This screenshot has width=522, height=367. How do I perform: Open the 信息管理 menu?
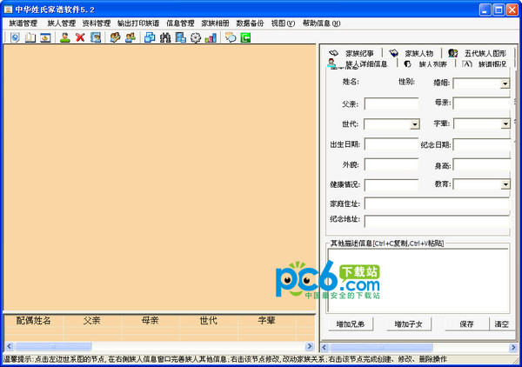(180, 23)
